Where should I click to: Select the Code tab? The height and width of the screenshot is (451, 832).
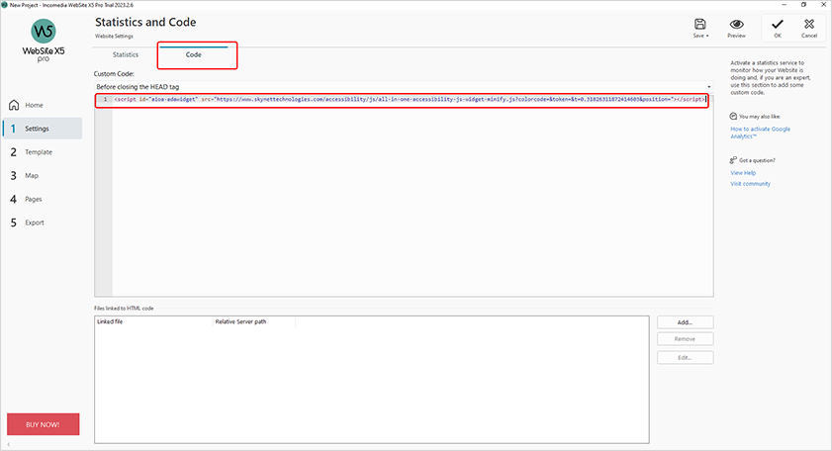point(194,54)
